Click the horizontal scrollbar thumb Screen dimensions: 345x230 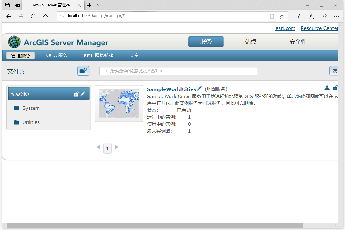click(155, 225)
